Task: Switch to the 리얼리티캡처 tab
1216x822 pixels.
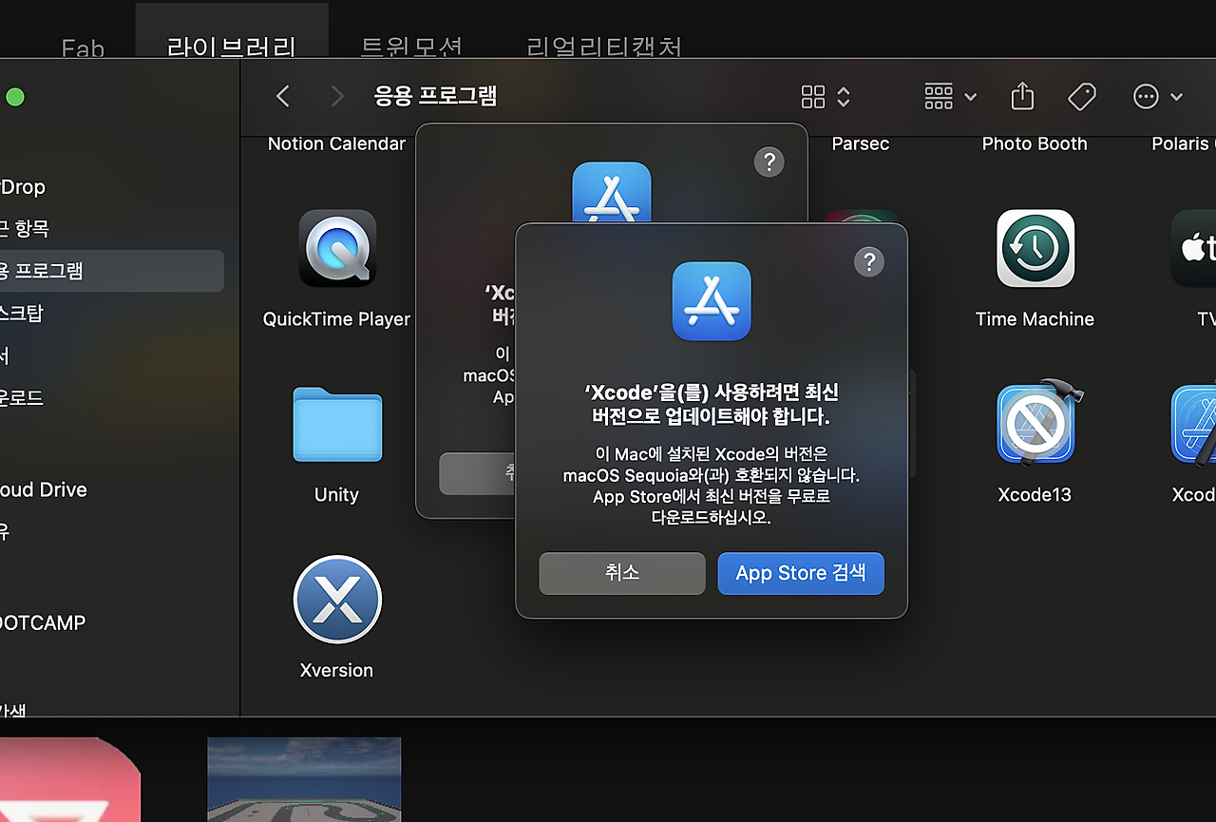Action: (604, 46)
